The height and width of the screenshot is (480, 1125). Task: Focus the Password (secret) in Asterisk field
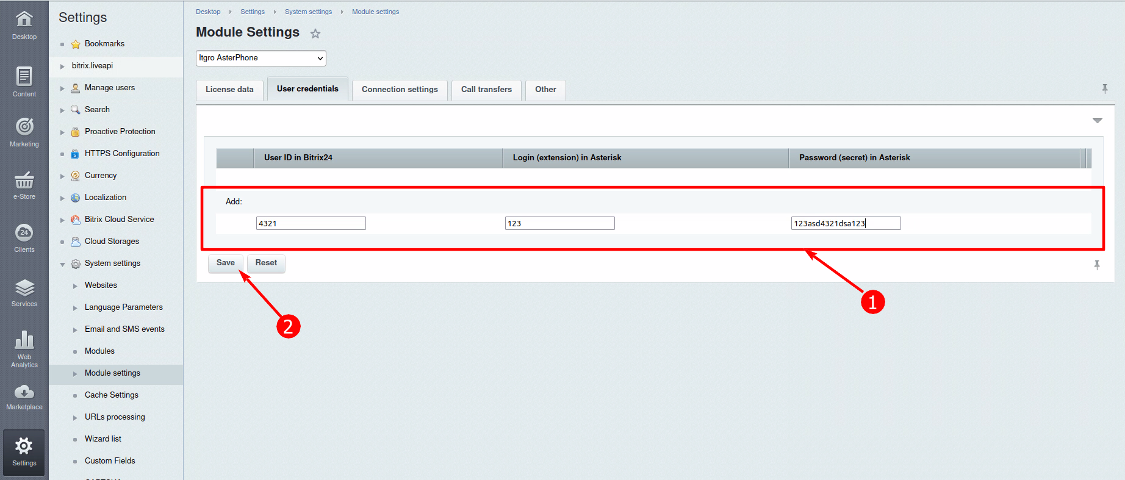pos(846,223)
